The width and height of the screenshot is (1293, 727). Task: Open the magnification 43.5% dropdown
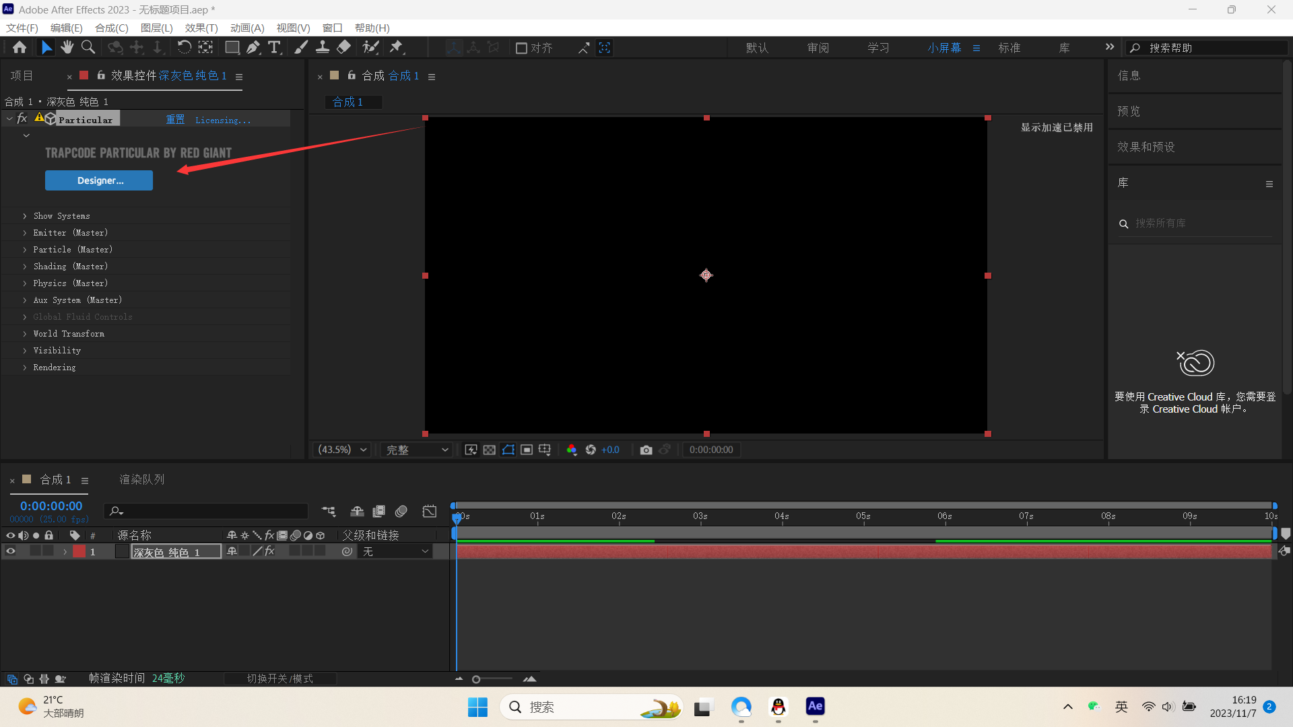[x=343, y=450]
